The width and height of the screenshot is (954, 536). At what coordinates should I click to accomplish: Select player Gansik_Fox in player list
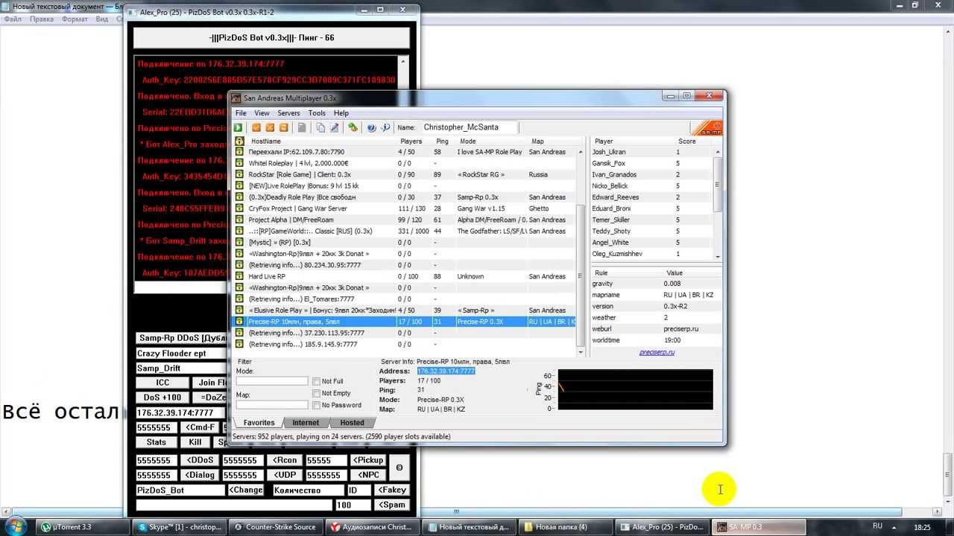pyautogui.click(x=652, y=163)
